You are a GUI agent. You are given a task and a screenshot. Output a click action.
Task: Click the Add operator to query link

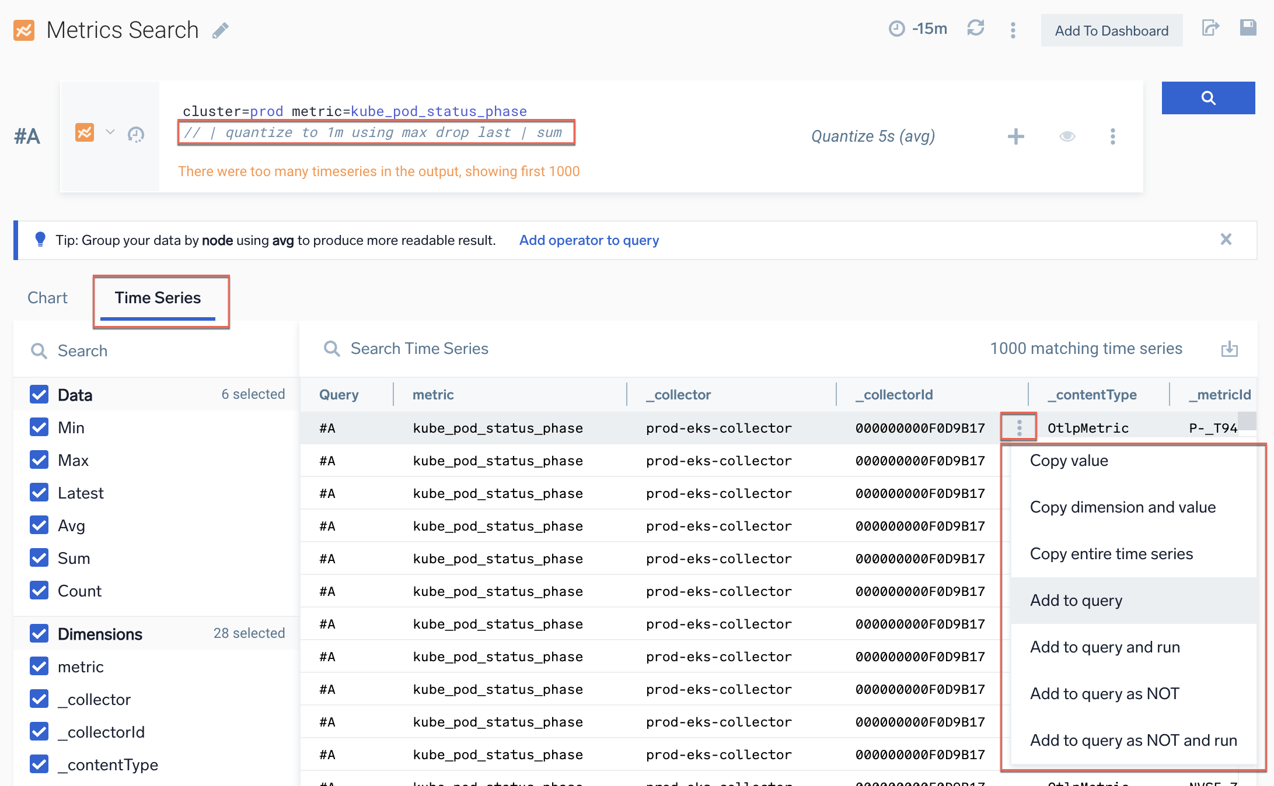[x=589, y=240]
